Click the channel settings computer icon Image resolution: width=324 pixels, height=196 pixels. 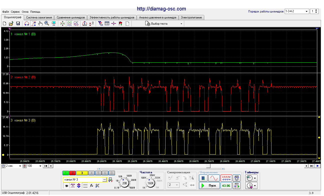(110, 180)
